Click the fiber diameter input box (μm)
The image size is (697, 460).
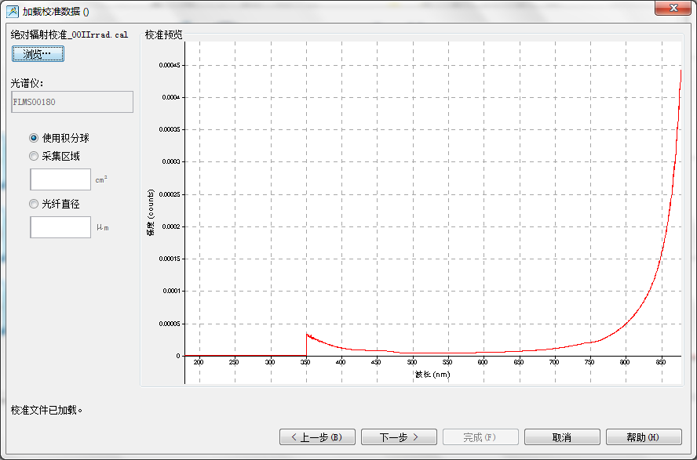(x=60, y=227)
